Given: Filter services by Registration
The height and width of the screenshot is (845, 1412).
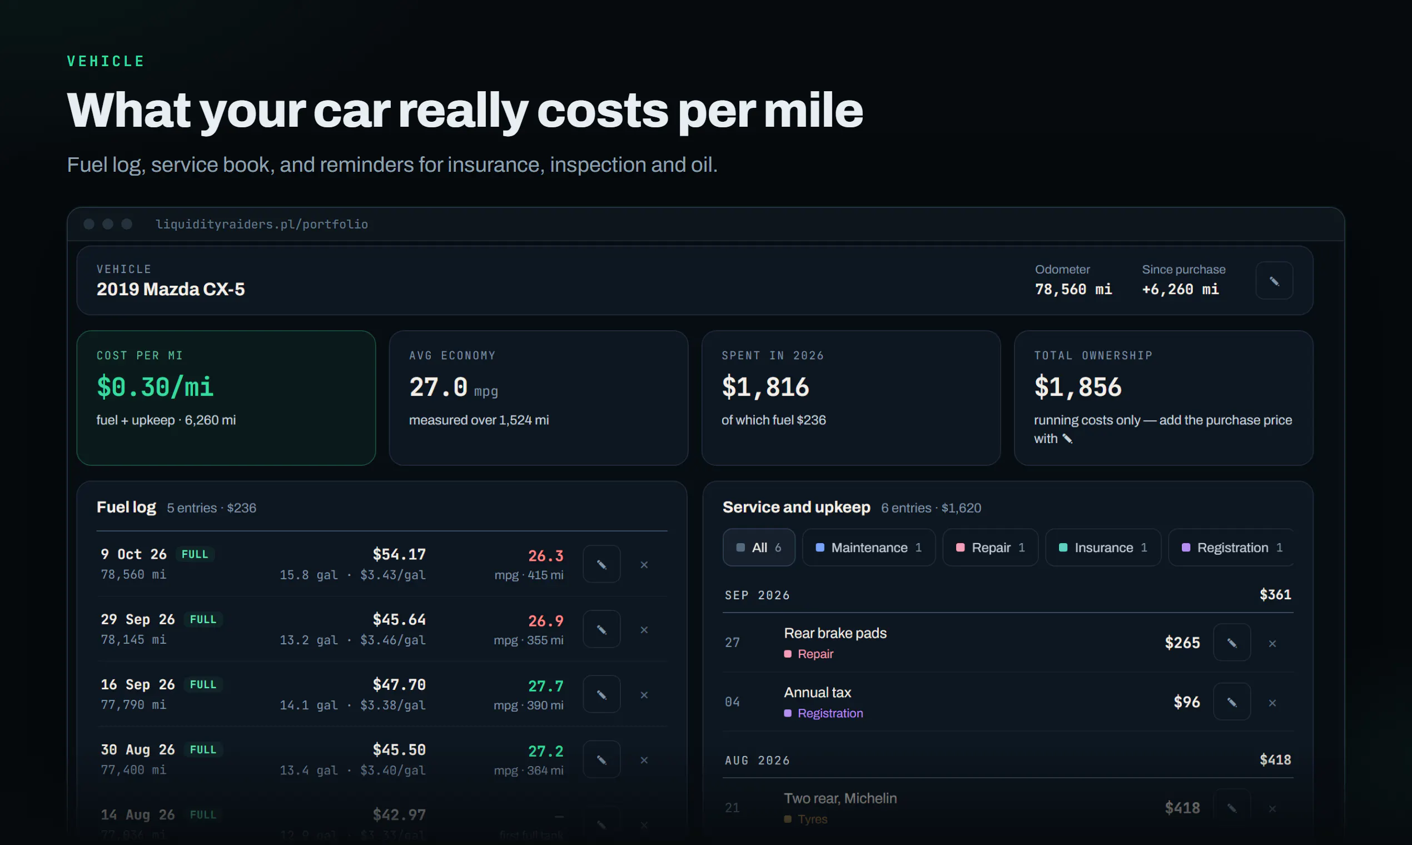Looking at the screenshot, I should pos(1231,547).
